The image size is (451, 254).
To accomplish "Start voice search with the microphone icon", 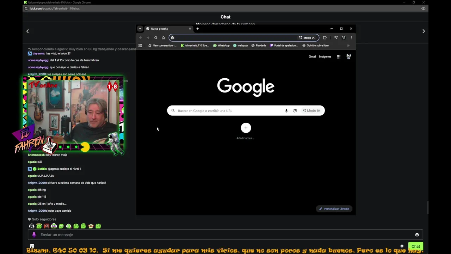I will [286, 111].
